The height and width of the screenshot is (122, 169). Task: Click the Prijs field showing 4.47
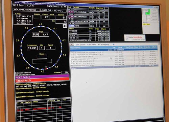[x=44, y=35]
